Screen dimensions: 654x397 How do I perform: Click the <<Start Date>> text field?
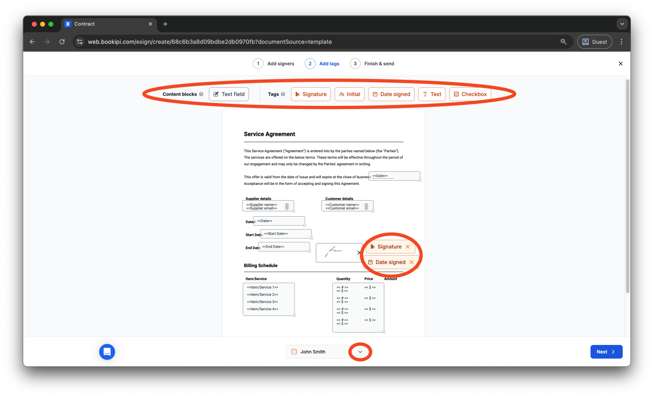(286, 234)
